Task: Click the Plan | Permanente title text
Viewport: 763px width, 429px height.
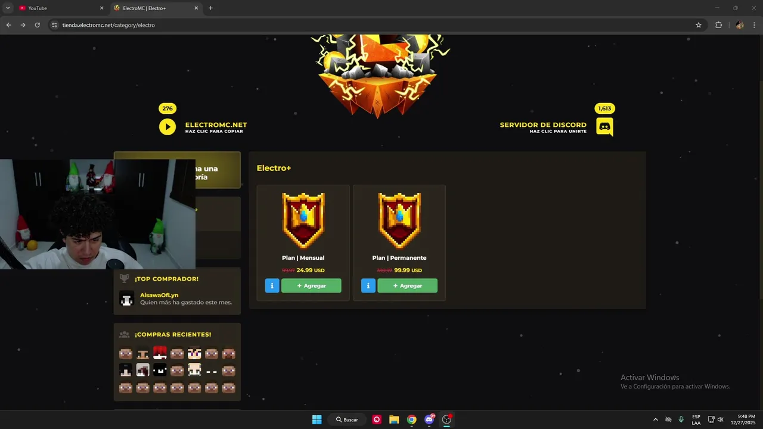Action: 399,258
